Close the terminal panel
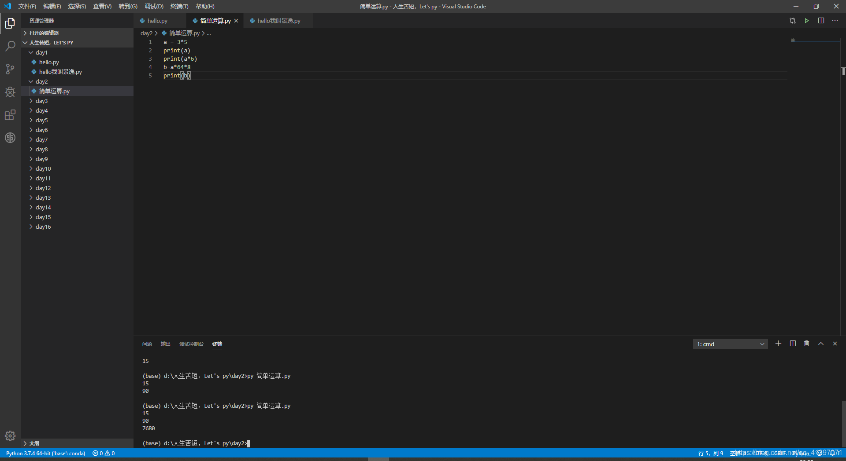The height and width of the screenshot is (461, 846). tap(835, 344)
